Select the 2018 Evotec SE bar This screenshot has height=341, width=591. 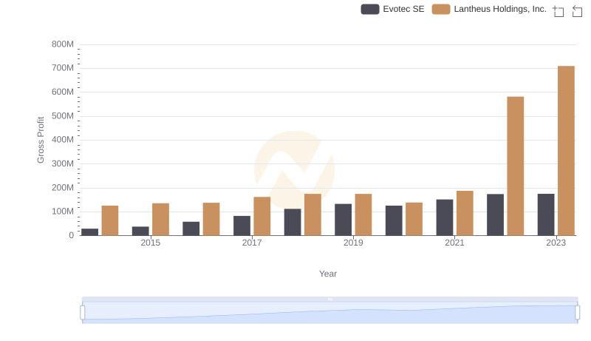click(x=293, y=222)
